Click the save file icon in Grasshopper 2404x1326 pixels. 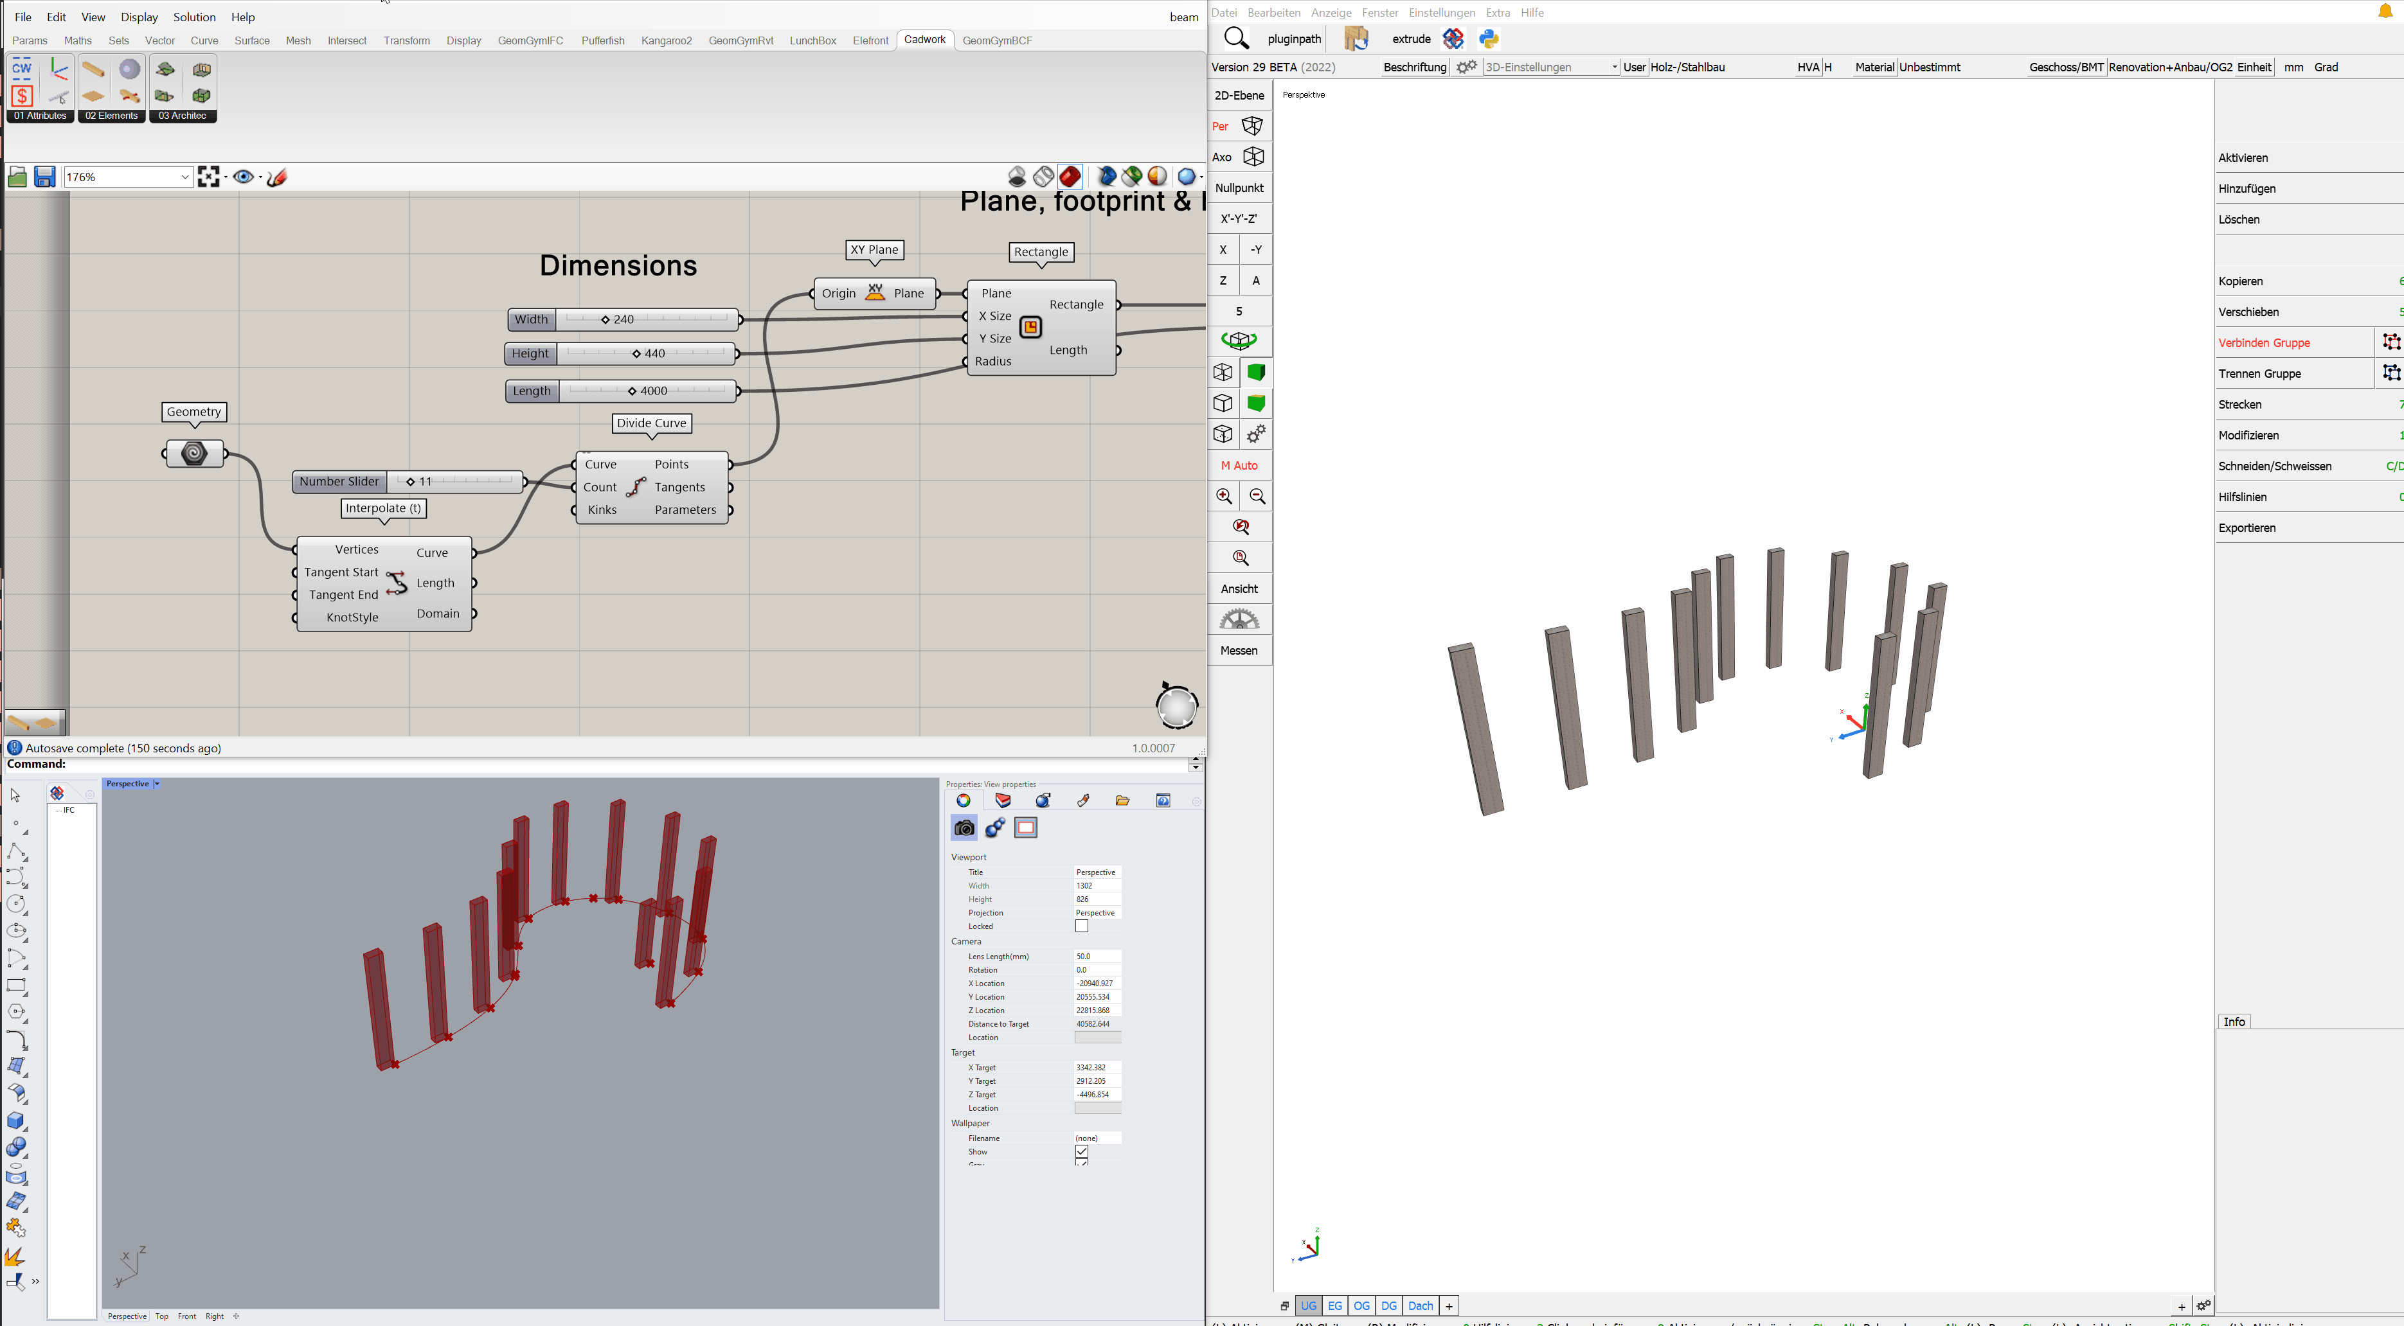pos(44,176)
